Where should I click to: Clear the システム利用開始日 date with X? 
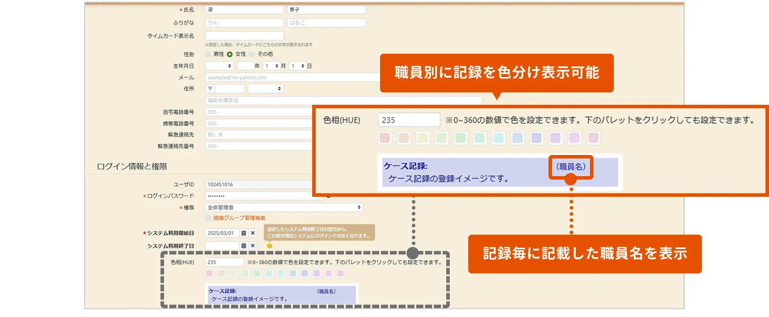[253, 233]
